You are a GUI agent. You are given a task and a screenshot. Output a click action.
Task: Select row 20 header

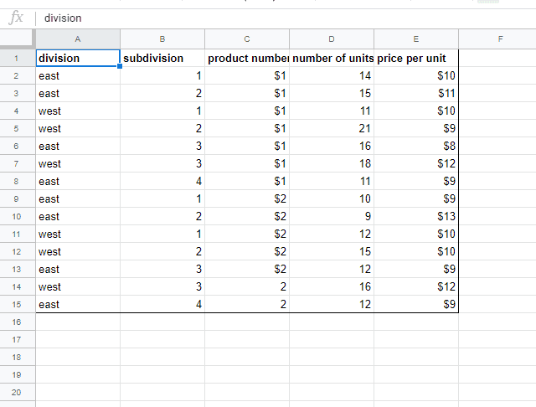(x=18, y=392)
